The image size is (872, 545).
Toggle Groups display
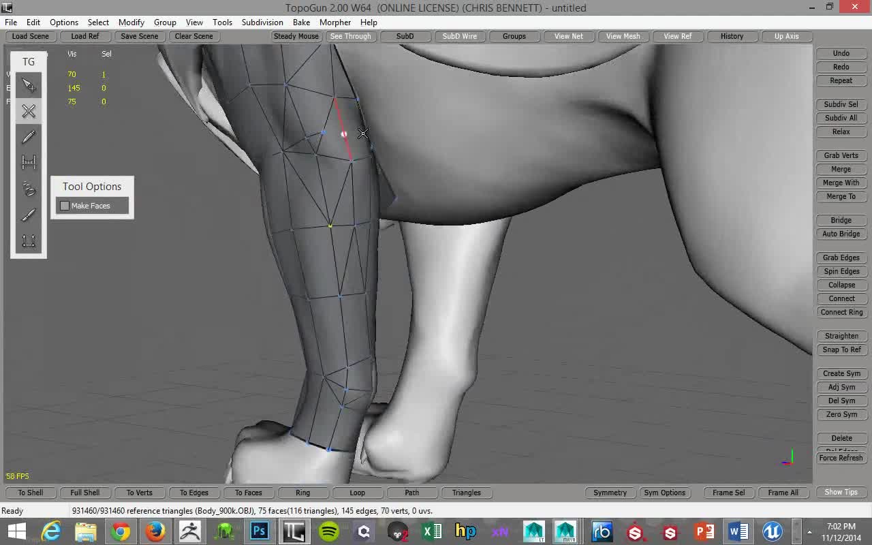(x=514, y=36)
